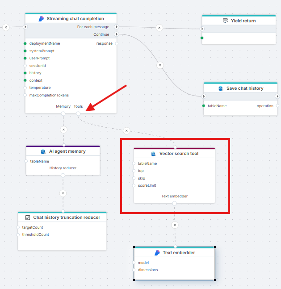The height and width of the screenshot is (289, 281).
Task: Click the Chat history truncation reducer icon
Action: click(28, 218)
